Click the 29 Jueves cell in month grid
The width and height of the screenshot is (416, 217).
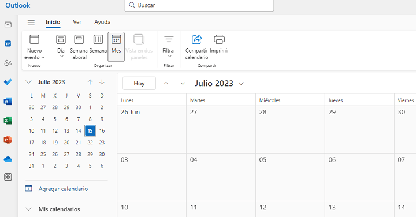(x=359, y=129)
